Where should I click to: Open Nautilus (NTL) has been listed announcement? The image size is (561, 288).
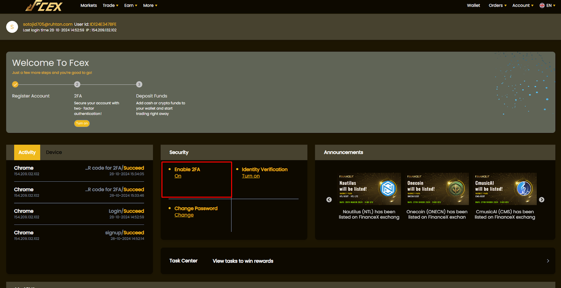369,214
